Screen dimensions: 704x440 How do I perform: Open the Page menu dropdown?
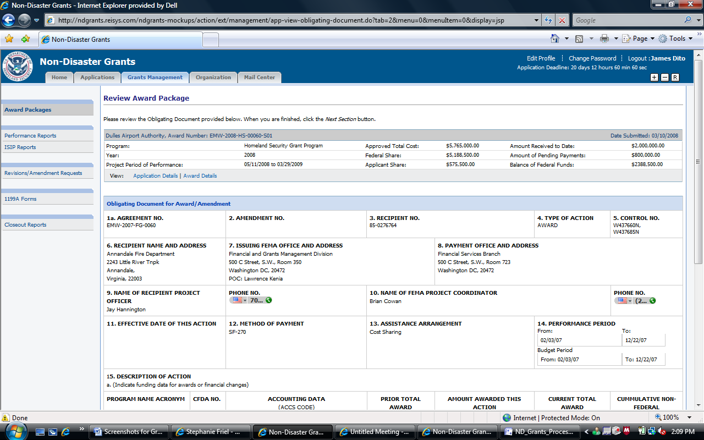pyautogui.click(x=638, y=38)
